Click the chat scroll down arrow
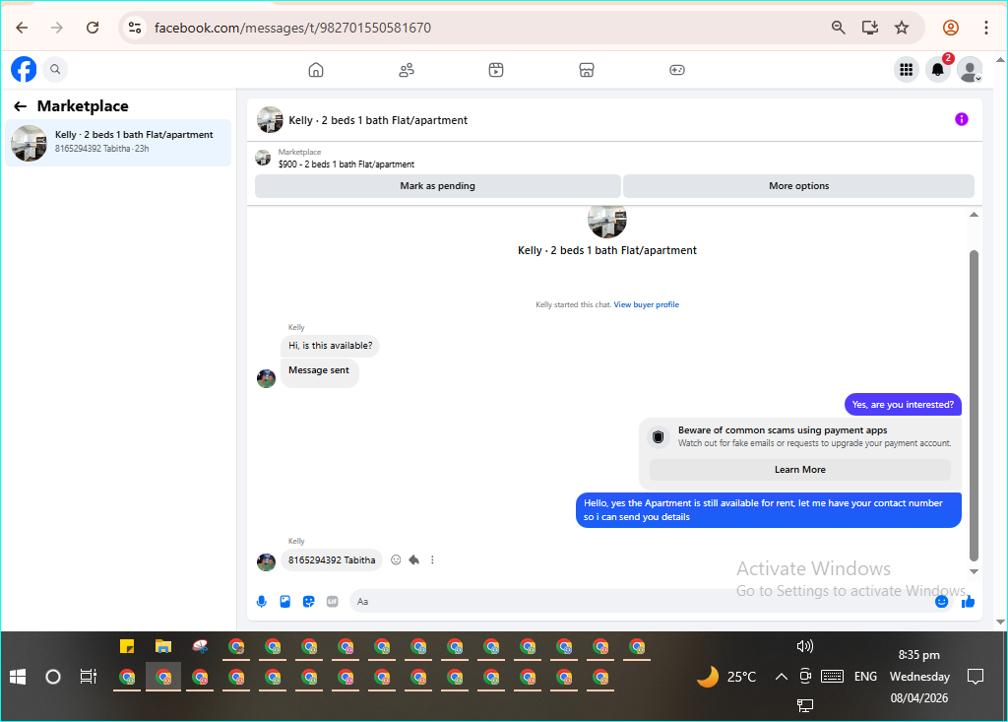Image resolution: width=1008 pixels, height=722 pixels. pos(974,571)
